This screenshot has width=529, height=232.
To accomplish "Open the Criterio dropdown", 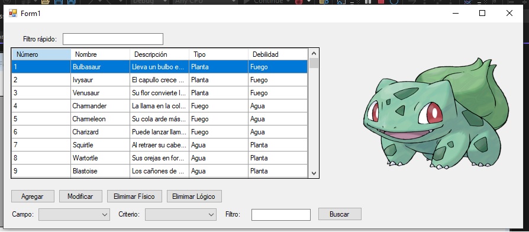I will (x=180, y=214).
